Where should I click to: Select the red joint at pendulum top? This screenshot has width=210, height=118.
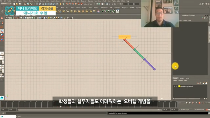[124, 40]
